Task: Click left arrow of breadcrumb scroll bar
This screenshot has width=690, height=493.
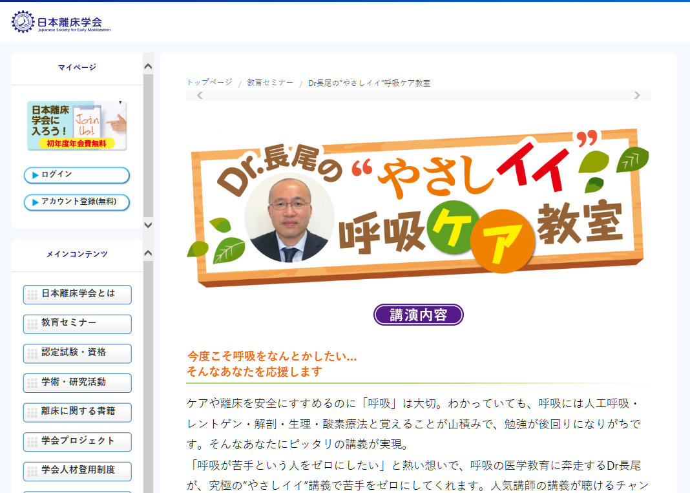Action: point(200,95)
